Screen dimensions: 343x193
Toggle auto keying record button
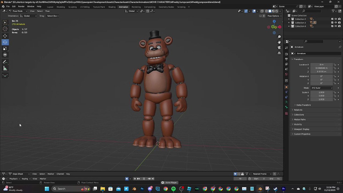coord(127,179)
